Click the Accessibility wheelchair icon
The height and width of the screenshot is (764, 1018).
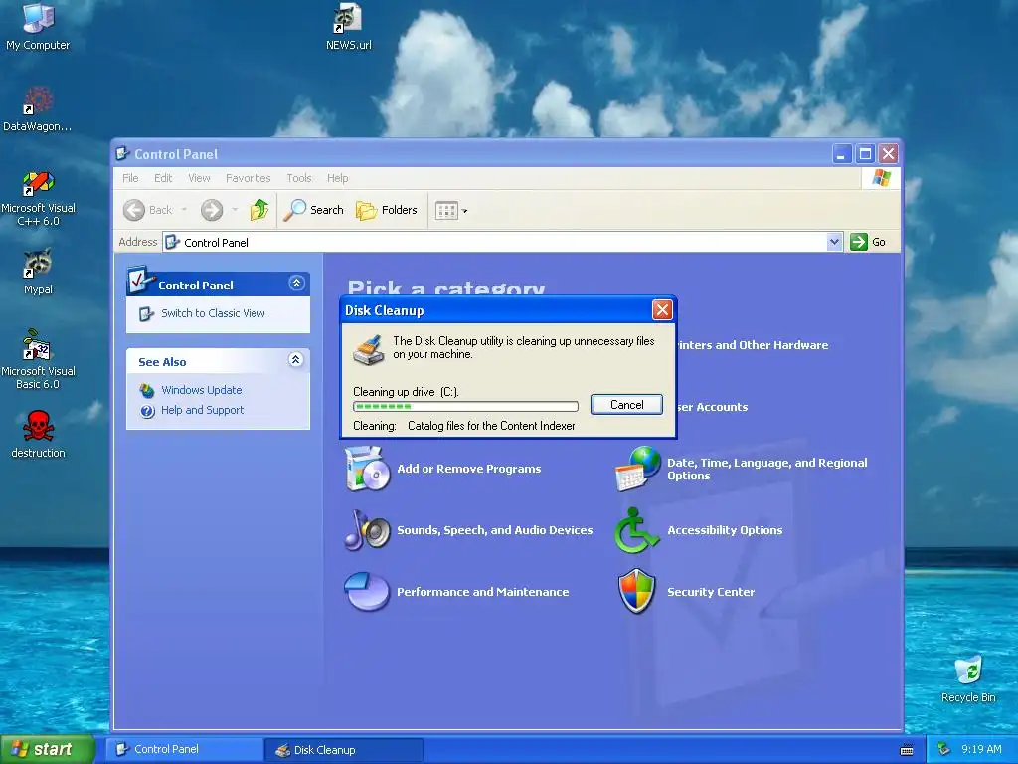pyautogui.click(x=637, y=530)
